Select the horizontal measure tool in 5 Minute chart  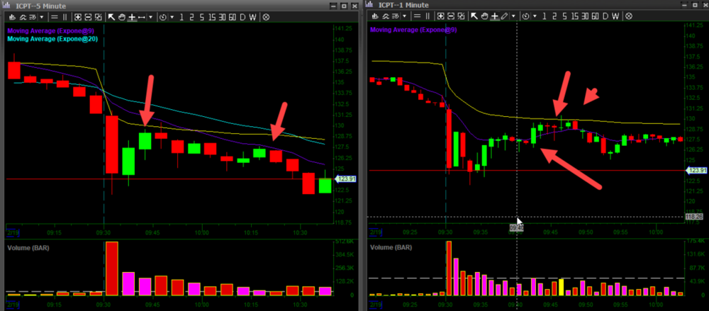click(x=140, y=16)
